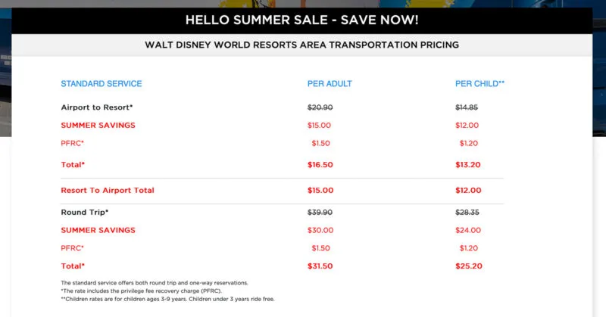Screen dimensions: 606x317
Task: Select the Standard Service column header
Action: coord(101,84)
